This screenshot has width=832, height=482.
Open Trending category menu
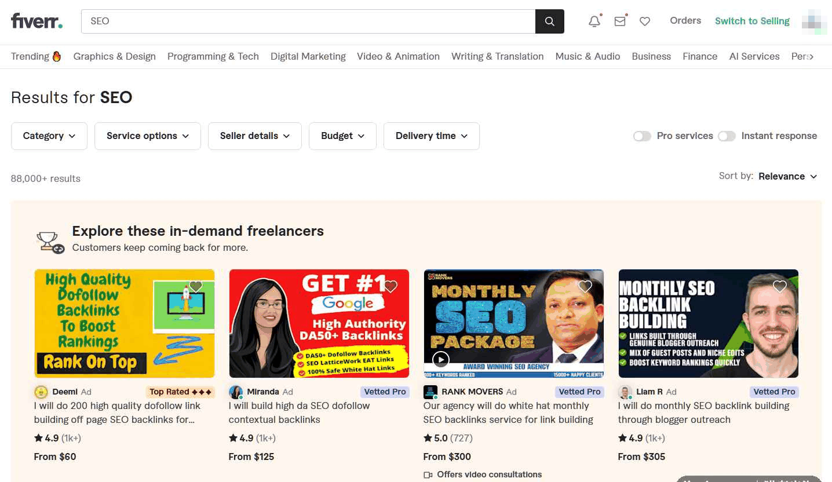pyautogui.click(x=36, y=56)
